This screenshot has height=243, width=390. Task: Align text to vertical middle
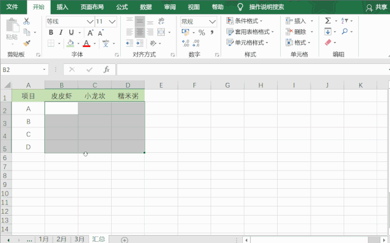pos(140,21)
